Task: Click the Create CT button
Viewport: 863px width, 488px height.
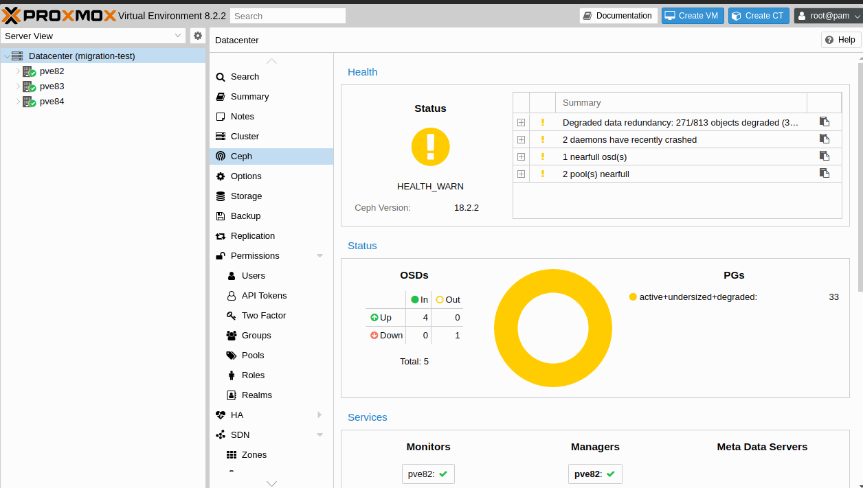Action: tap(759, 16)
